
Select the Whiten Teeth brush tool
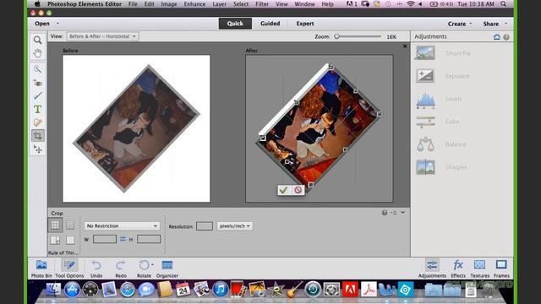click(x=37, y=95)
